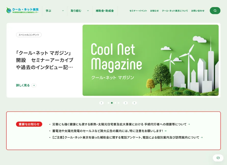Expand the 取り組む dropdown menu
The image size is (227, 165).
[x=80, y=11]
